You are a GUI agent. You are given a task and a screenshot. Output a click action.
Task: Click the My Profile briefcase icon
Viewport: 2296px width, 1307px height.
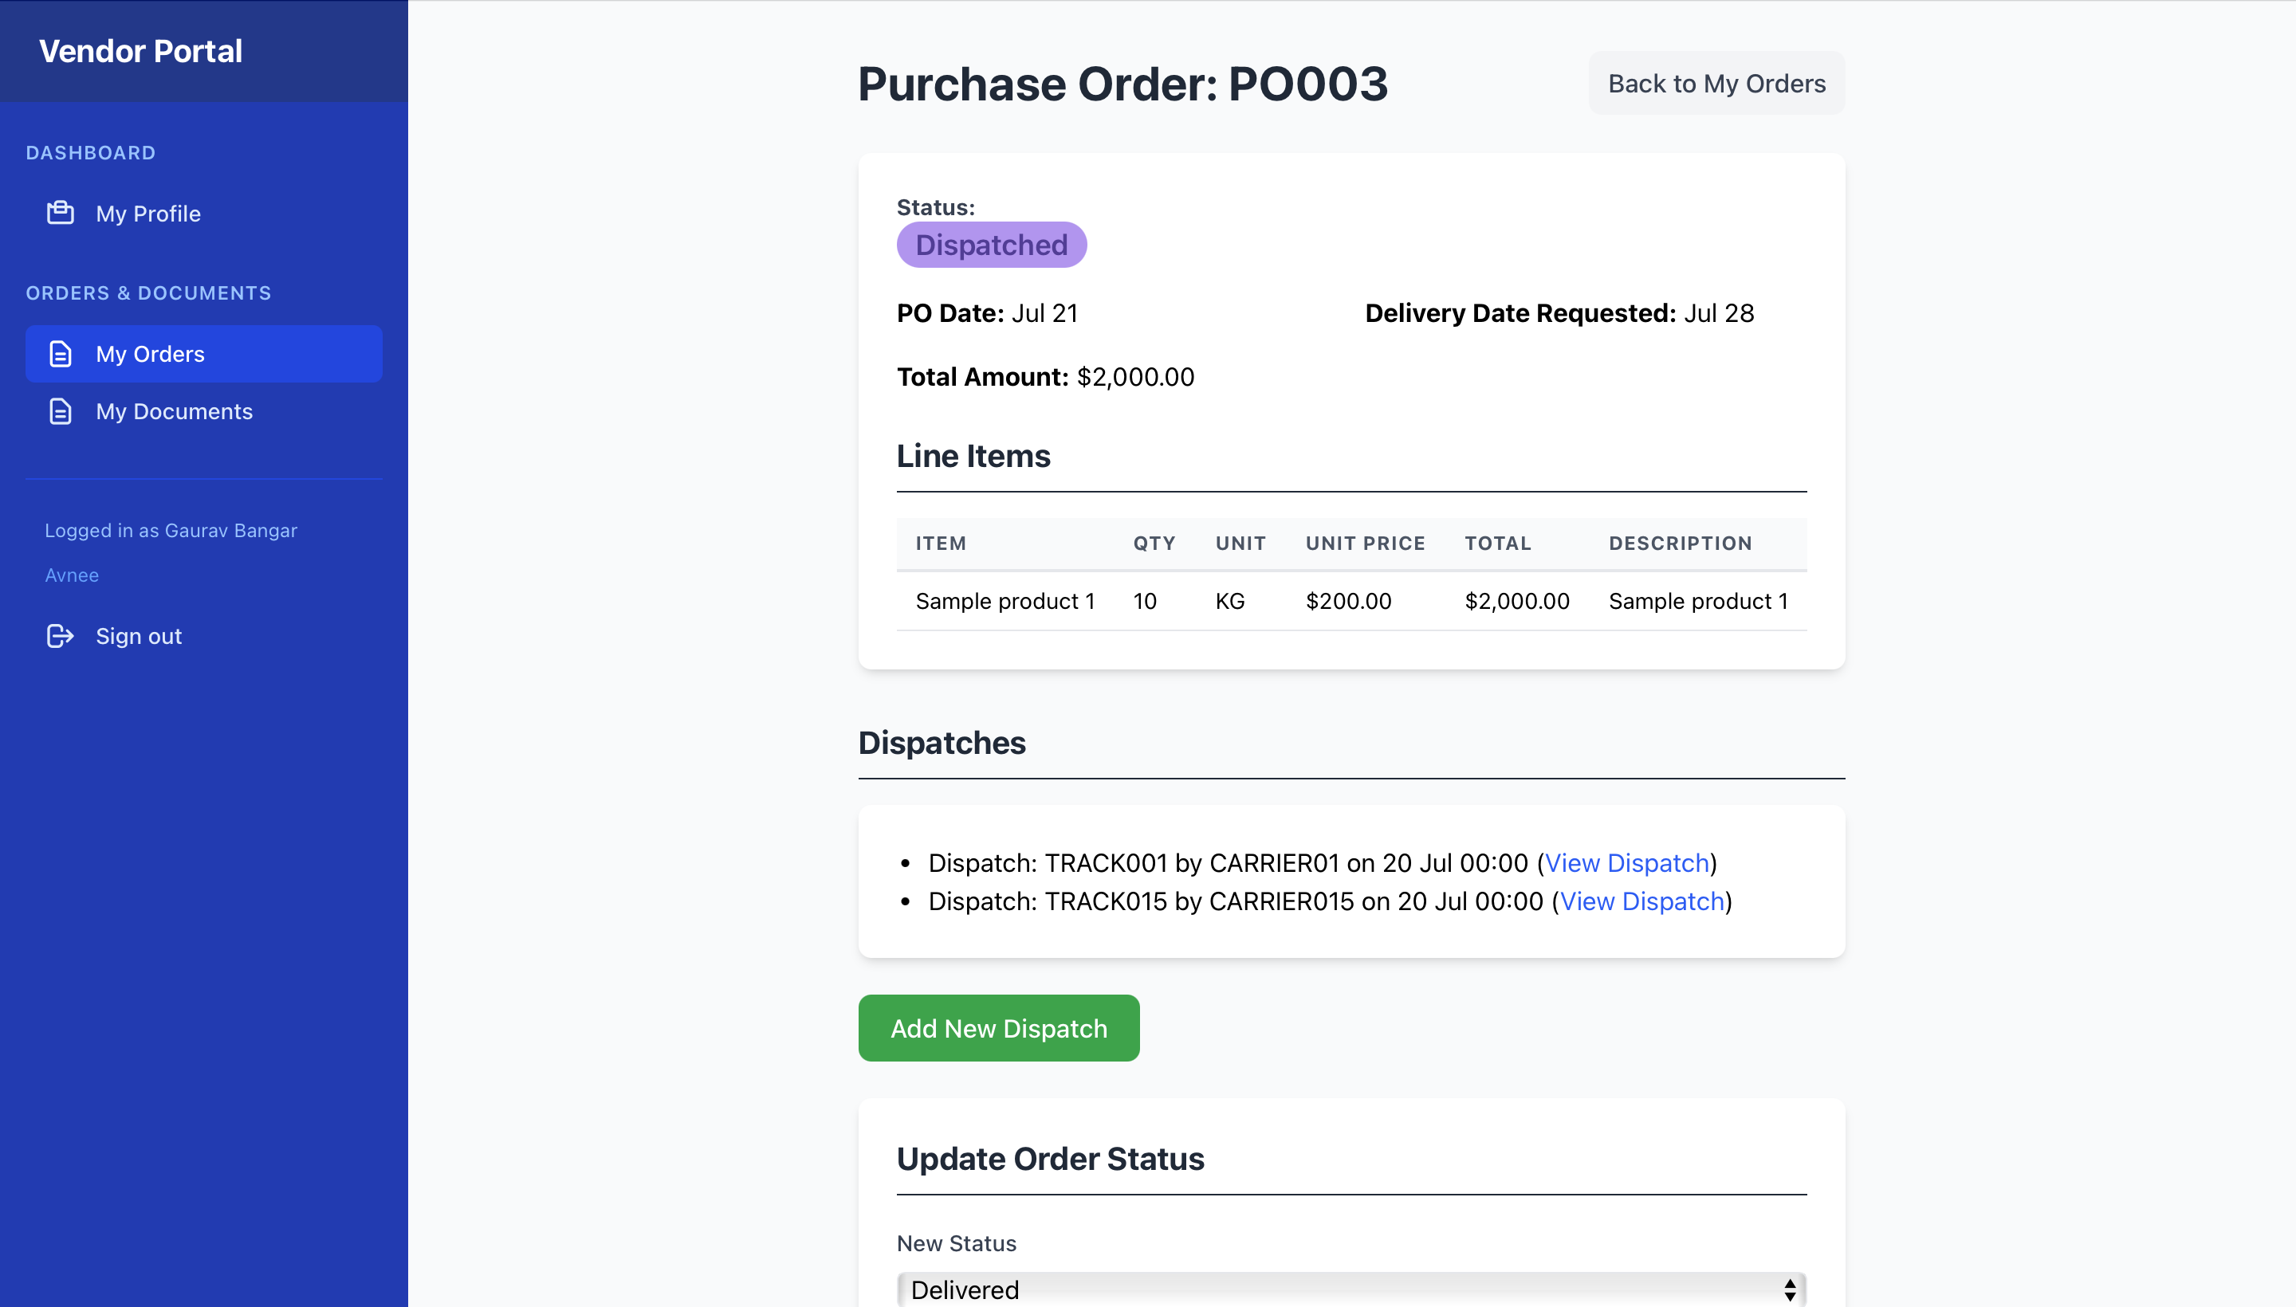tap(60, 213)
